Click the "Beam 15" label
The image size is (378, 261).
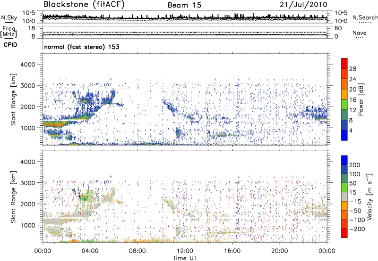(x=184, y=5)
